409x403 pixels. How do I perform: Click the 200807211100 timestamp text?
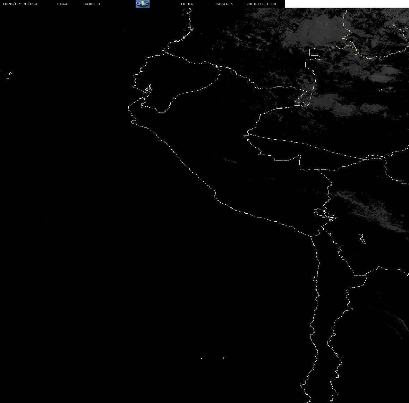click(261, 4)
